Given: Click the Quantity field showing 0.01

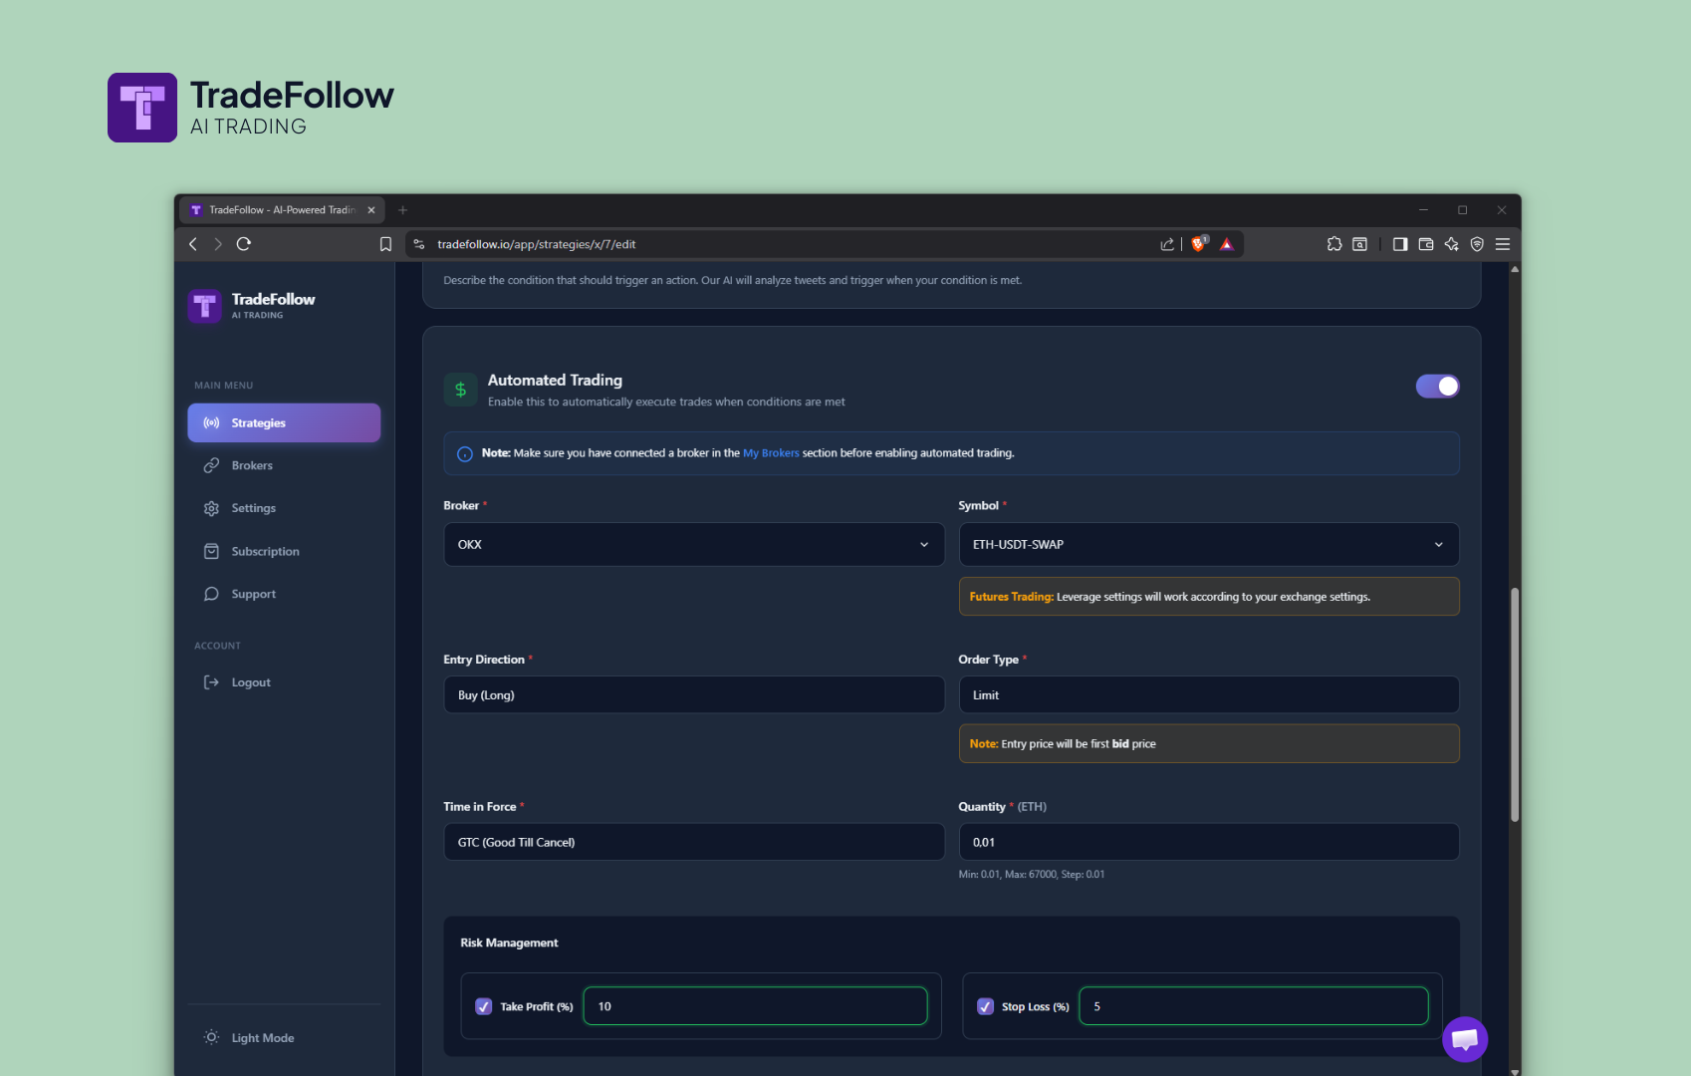Looking at the screenshot, I should coord(1209,842).
